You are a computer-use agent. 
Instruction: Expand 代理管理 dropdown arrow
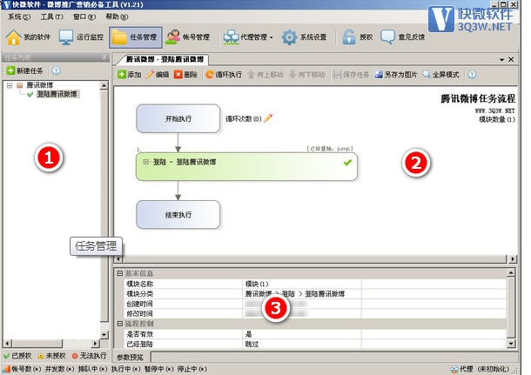click(x=272, y=37)
